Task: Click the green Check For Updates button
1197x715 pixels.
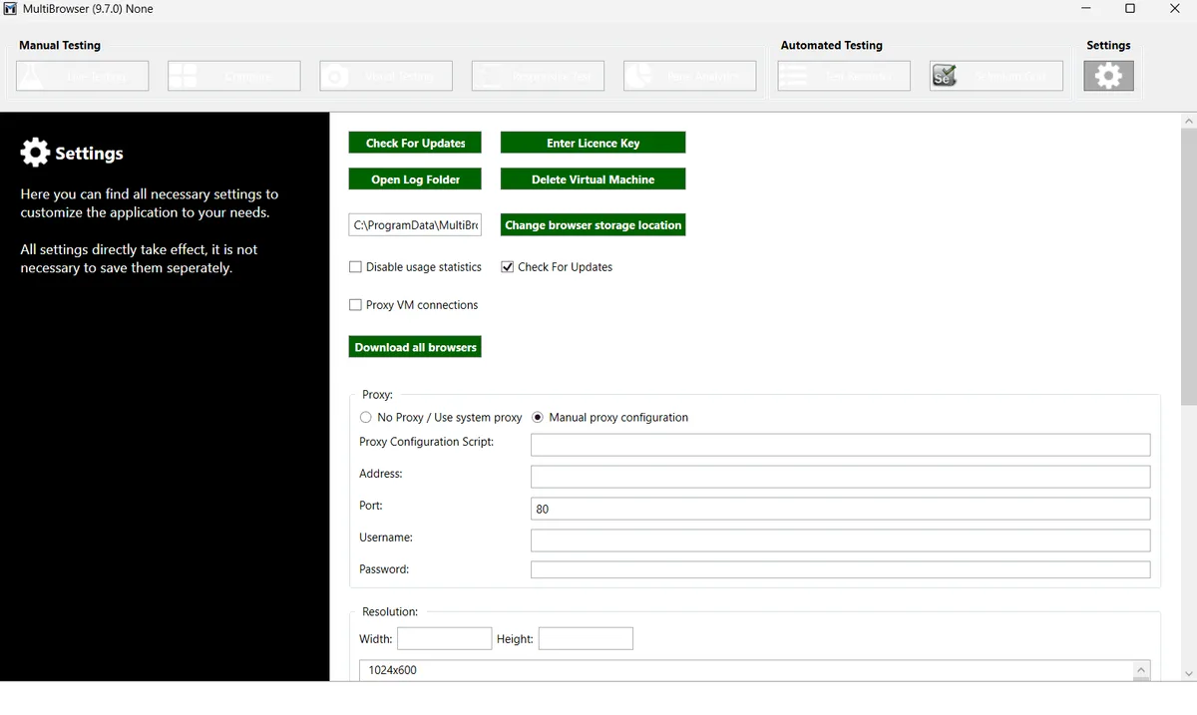Action: pyautogui.click(x=415, y=143)
